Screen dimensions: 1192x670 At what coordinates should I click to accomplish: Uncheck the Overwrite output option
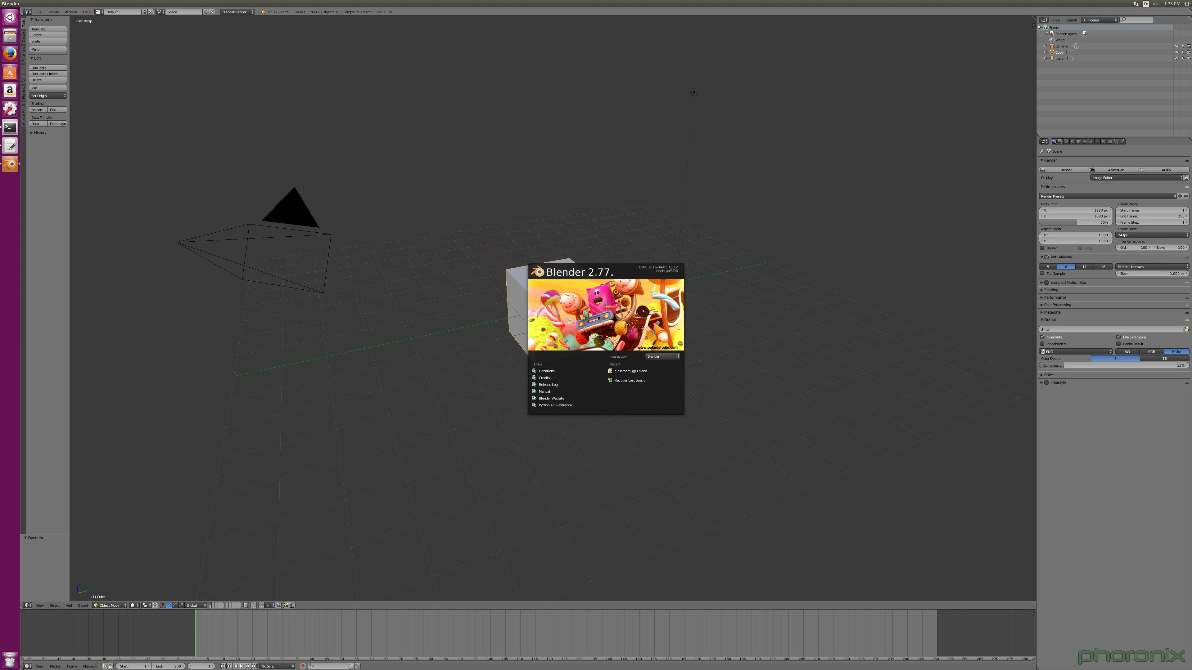pyautogui.click(x=1043, y=337)
